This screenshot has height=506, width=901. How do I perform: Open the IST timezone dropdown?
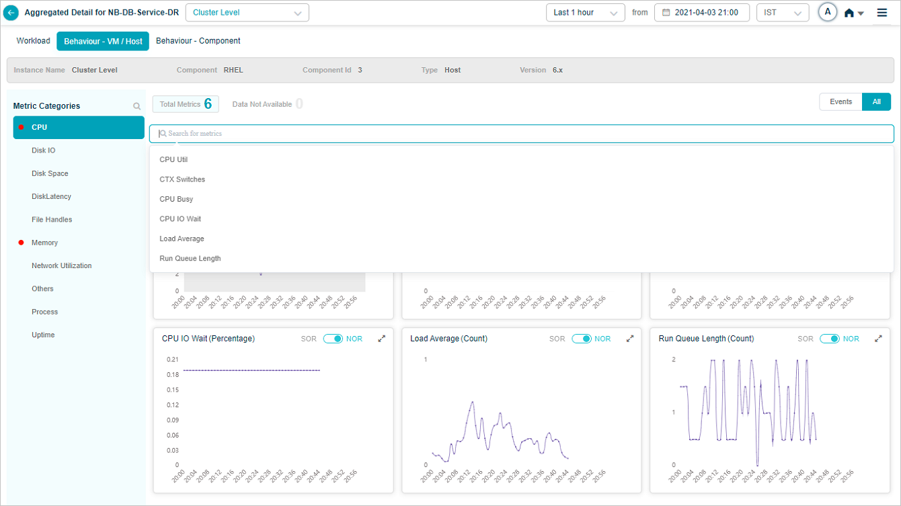782,13
